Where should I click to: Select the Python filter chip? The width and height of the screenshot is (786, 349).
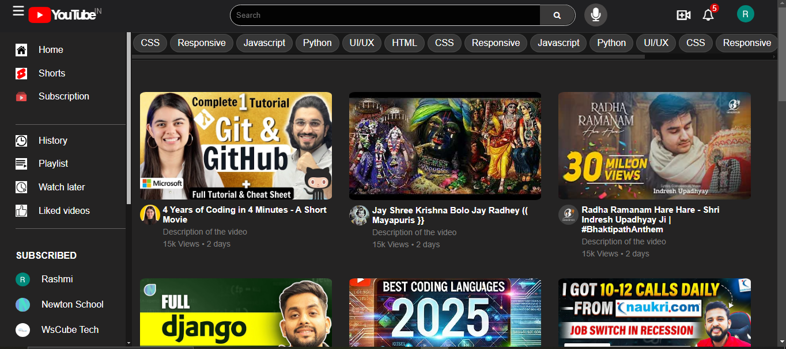317,43
